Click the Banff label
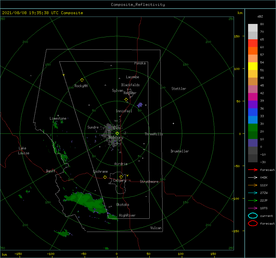Viewport: 276px width, 258px height. (51, 171)
